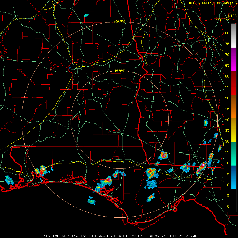Click the scale value 30
The image size is (238, 238).
click(227, 141)
